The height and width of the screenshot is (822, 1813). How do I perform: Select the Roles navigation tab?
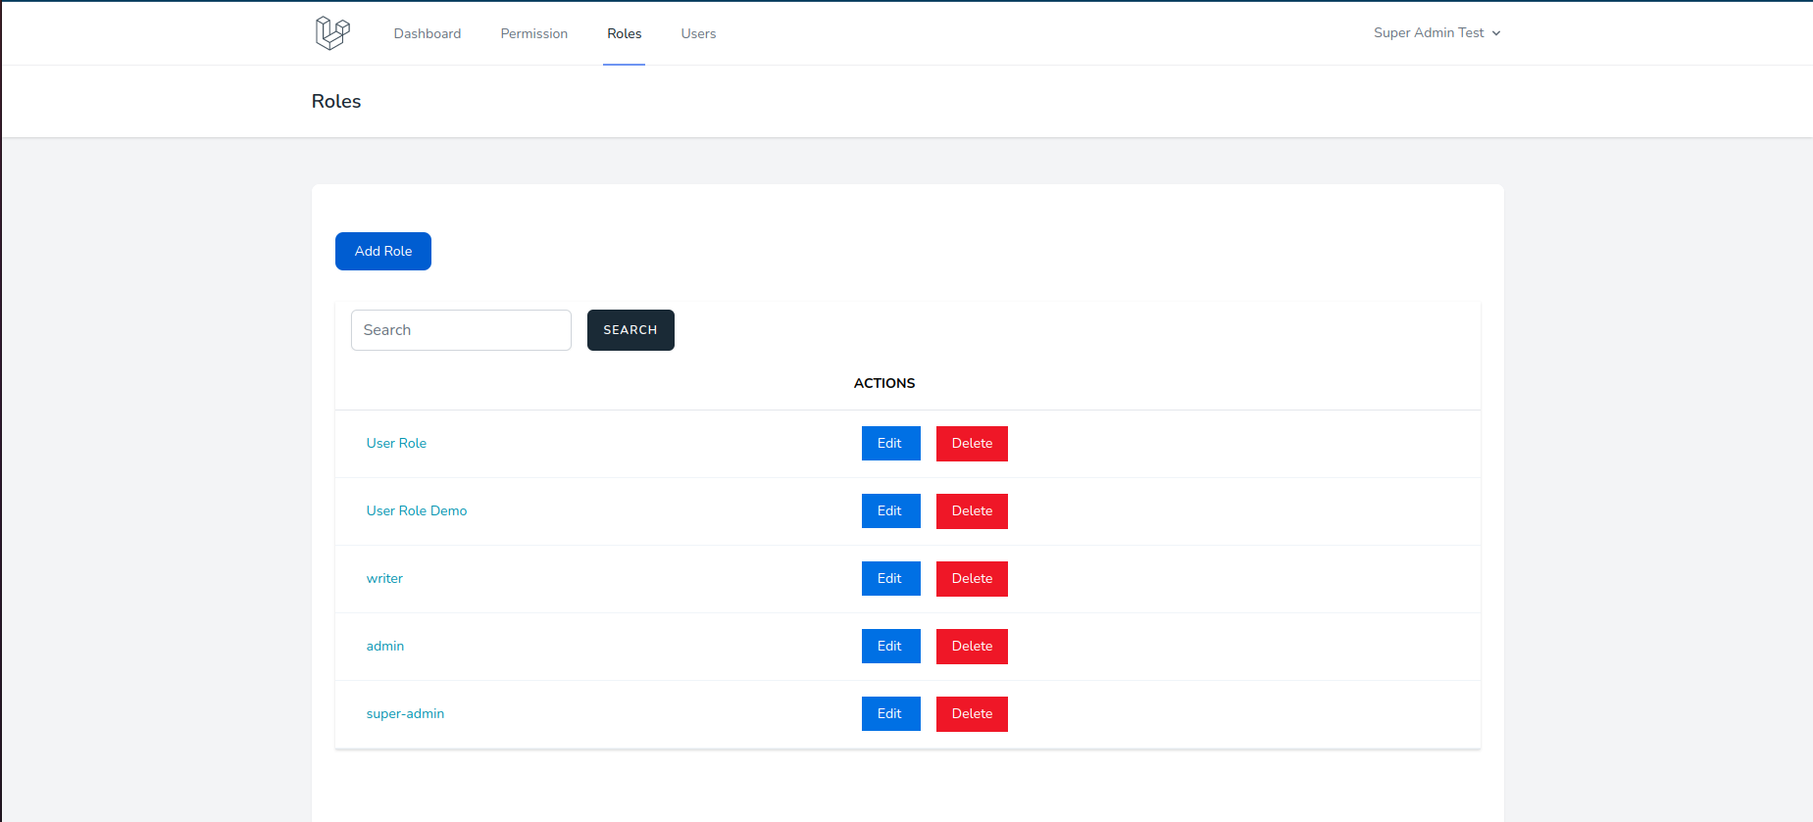point(624,34)
